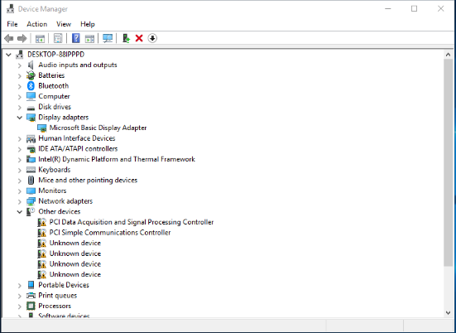Select the Print queues label
Viewport: 456px width, 333px height.
(x=58, y=296)
